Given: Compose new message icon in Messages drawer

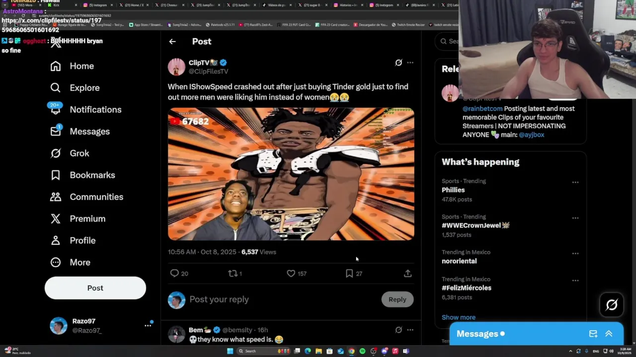Looking at the screenshot, I should (593, 334).
